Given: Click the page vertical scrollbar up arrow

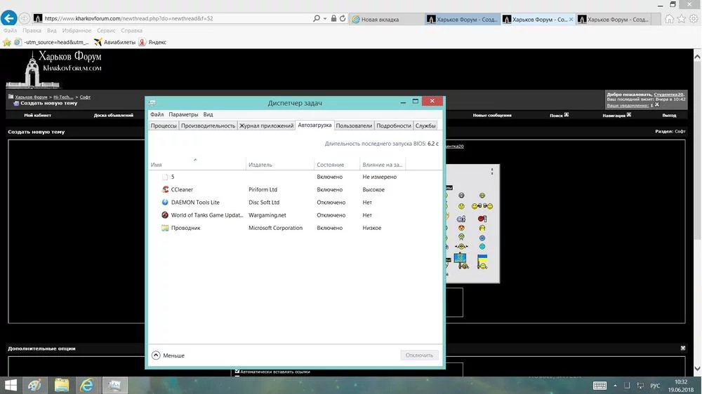Looking at the screenshot, I should pos(697,57).
